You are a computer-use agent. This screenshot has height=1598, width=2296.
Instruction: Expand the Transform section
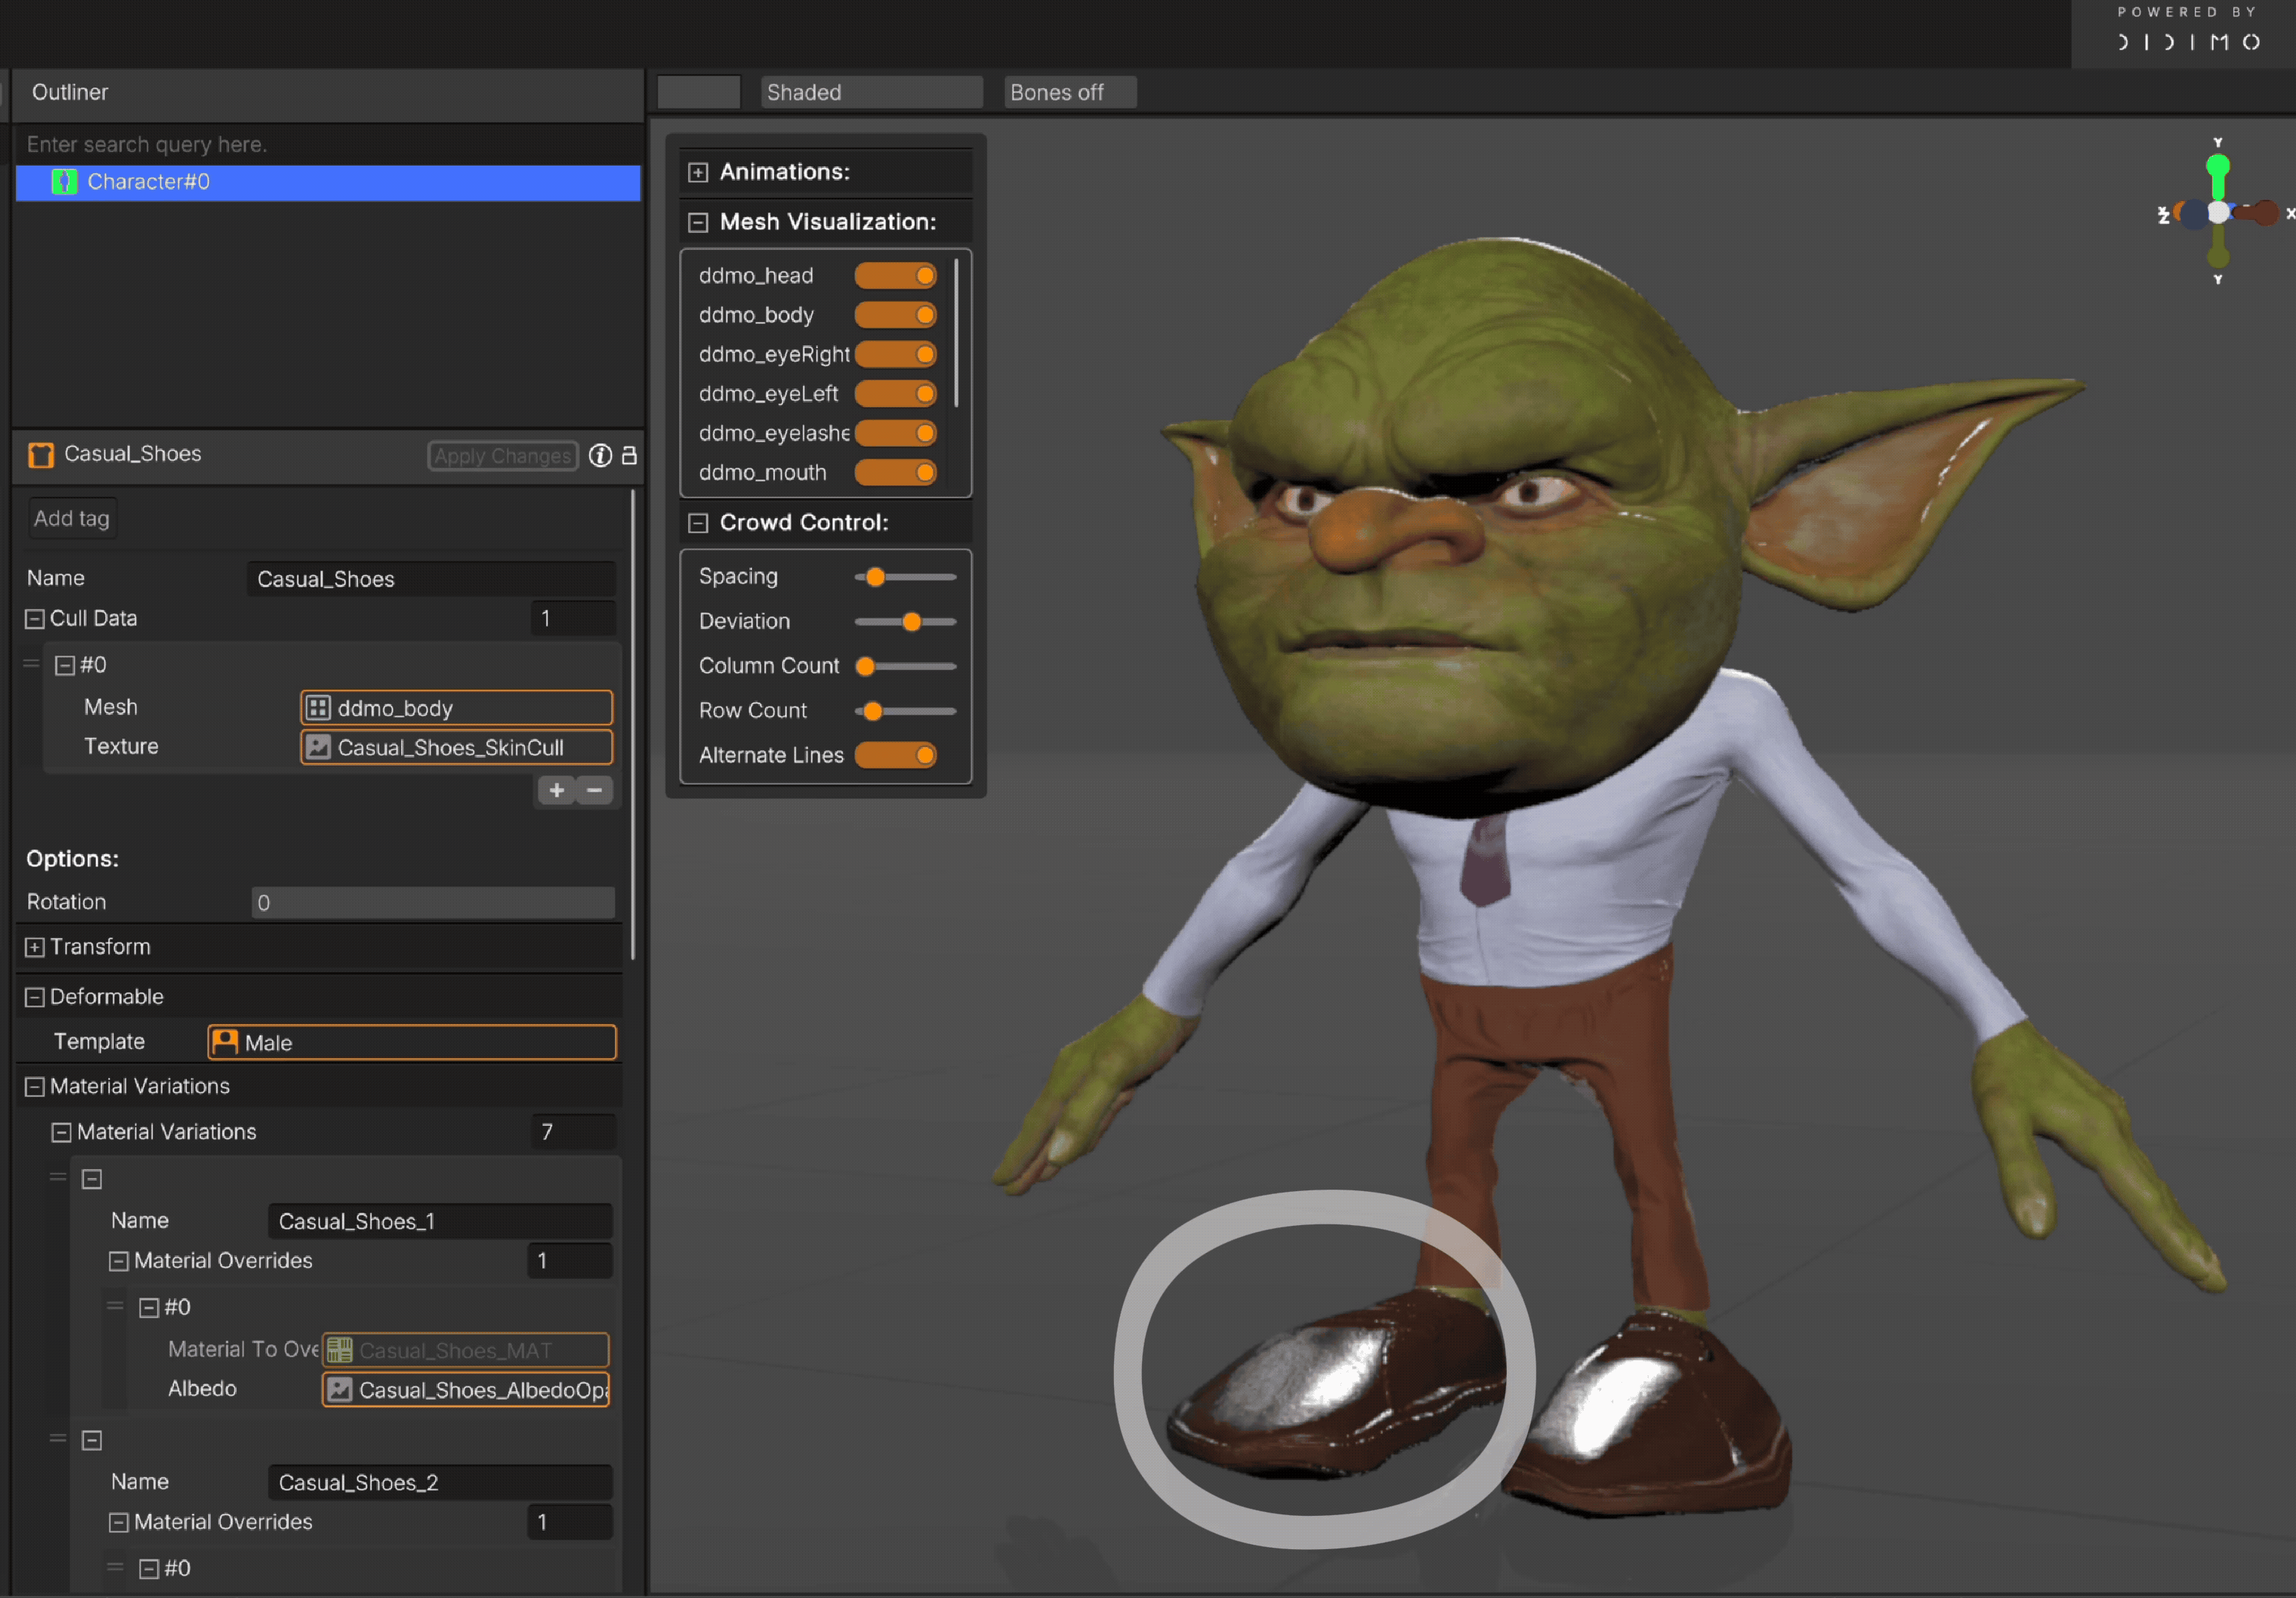tap(35, 947)
